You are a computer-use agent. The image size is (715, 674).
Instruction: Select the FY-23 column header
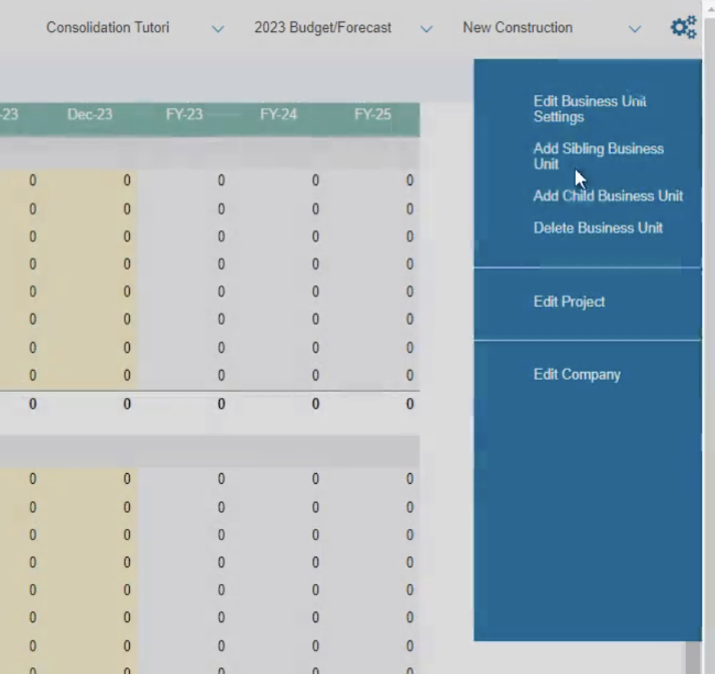point(184,115)
